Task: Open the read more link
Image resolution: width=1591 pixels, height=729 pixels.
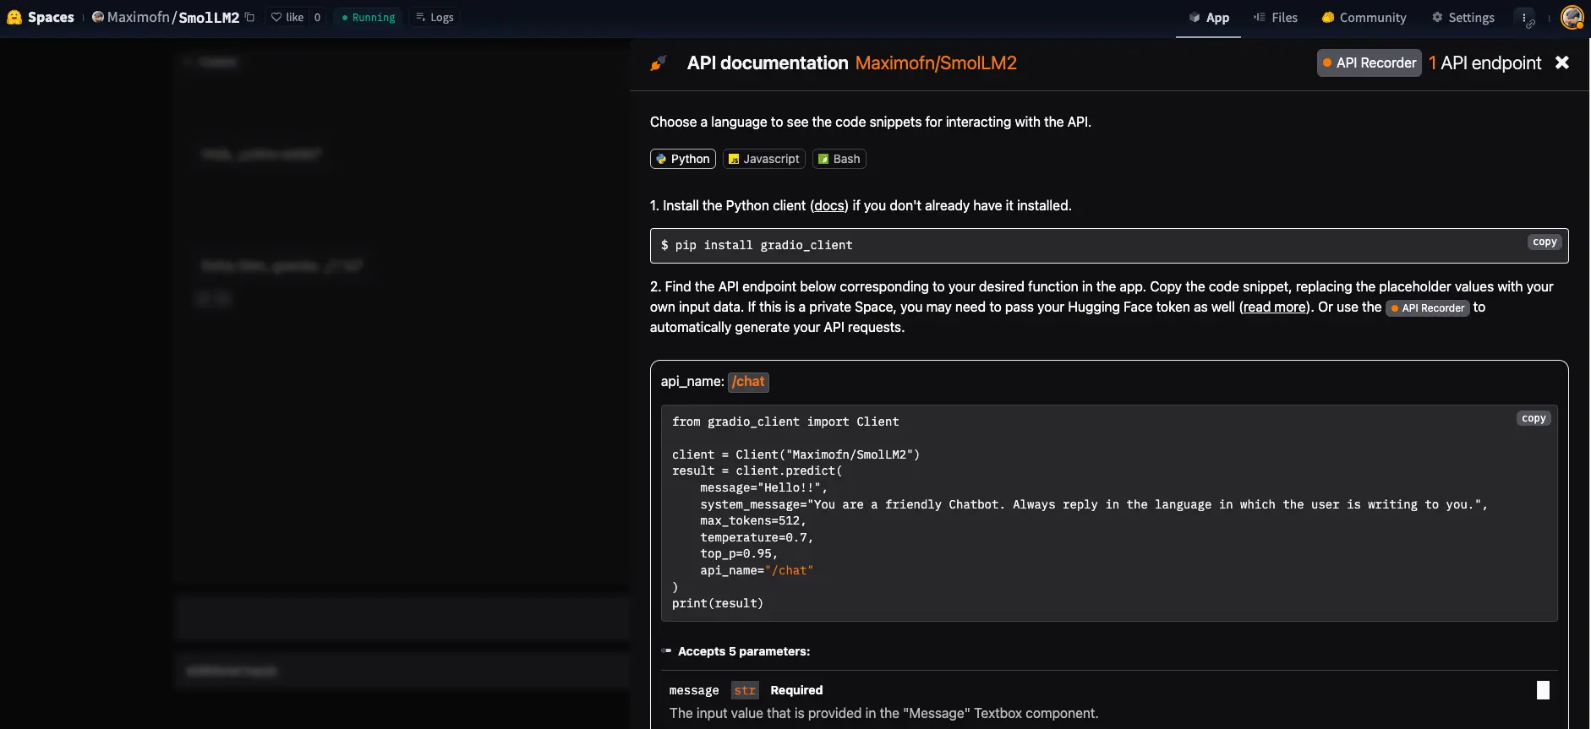Action: [x=1275, y=307]
